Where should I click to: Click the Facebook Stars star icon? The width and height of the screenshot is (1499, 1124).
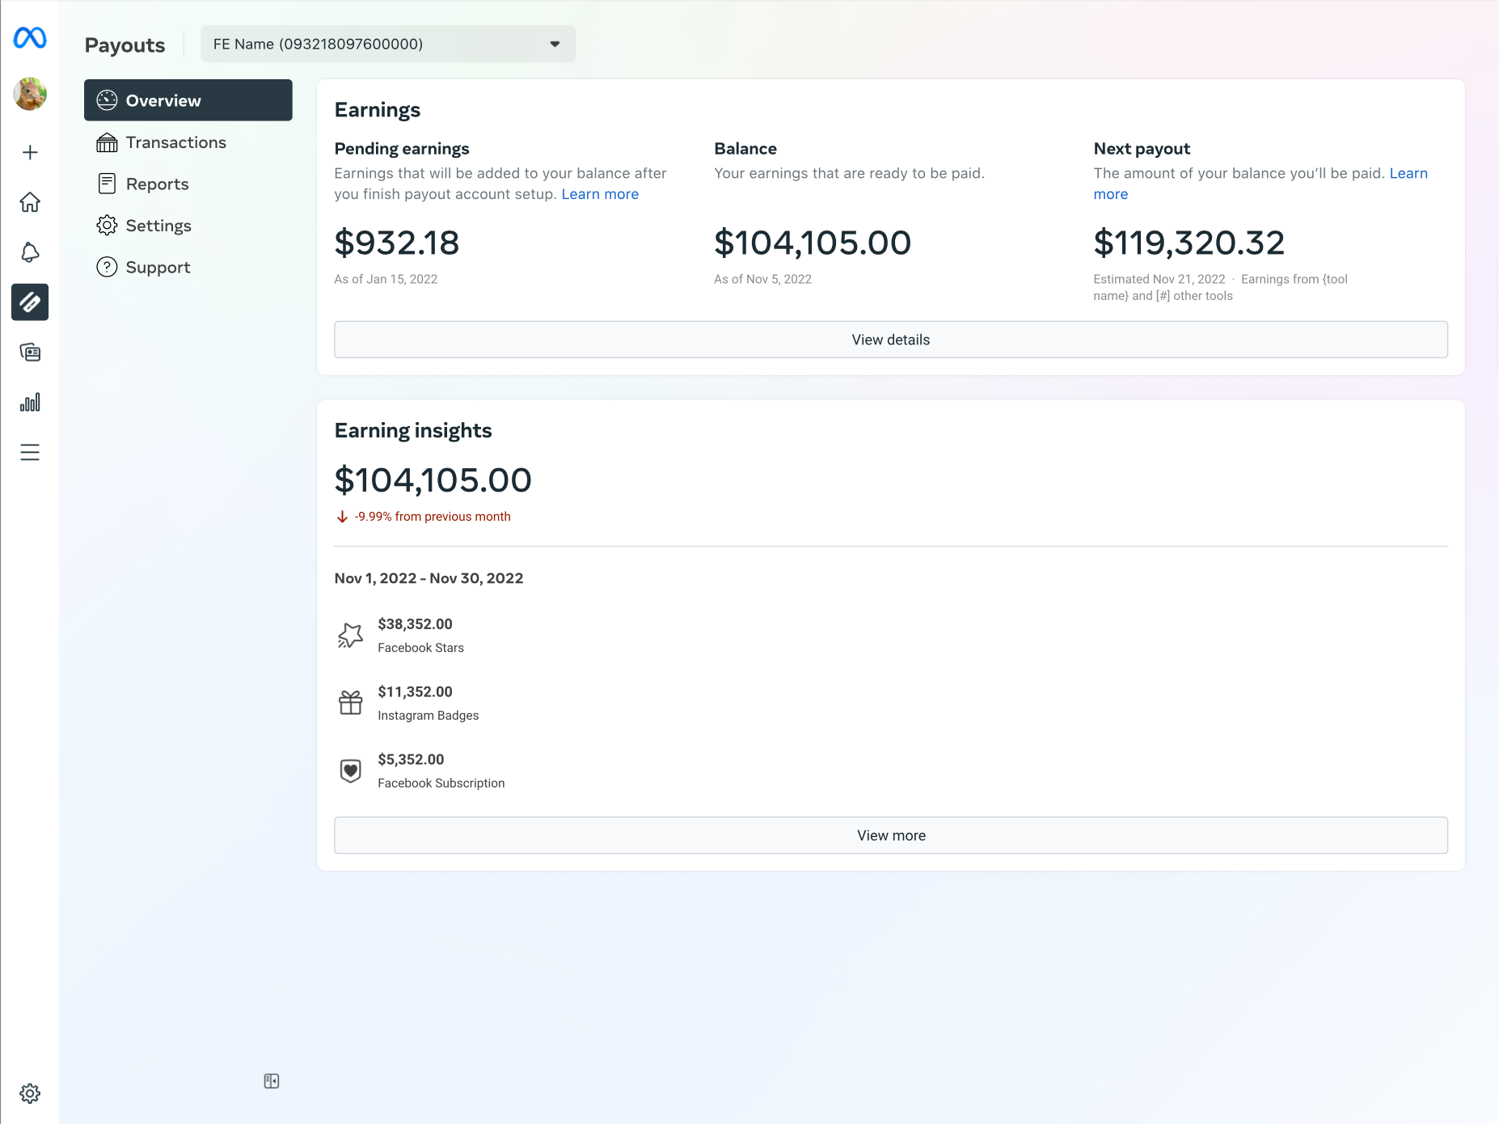(350, 636)
